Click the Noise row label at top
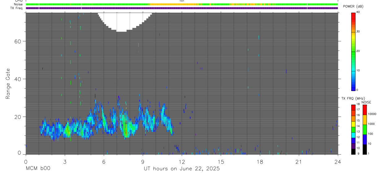This screenshot has height=175, width=380. coord(19,4)
